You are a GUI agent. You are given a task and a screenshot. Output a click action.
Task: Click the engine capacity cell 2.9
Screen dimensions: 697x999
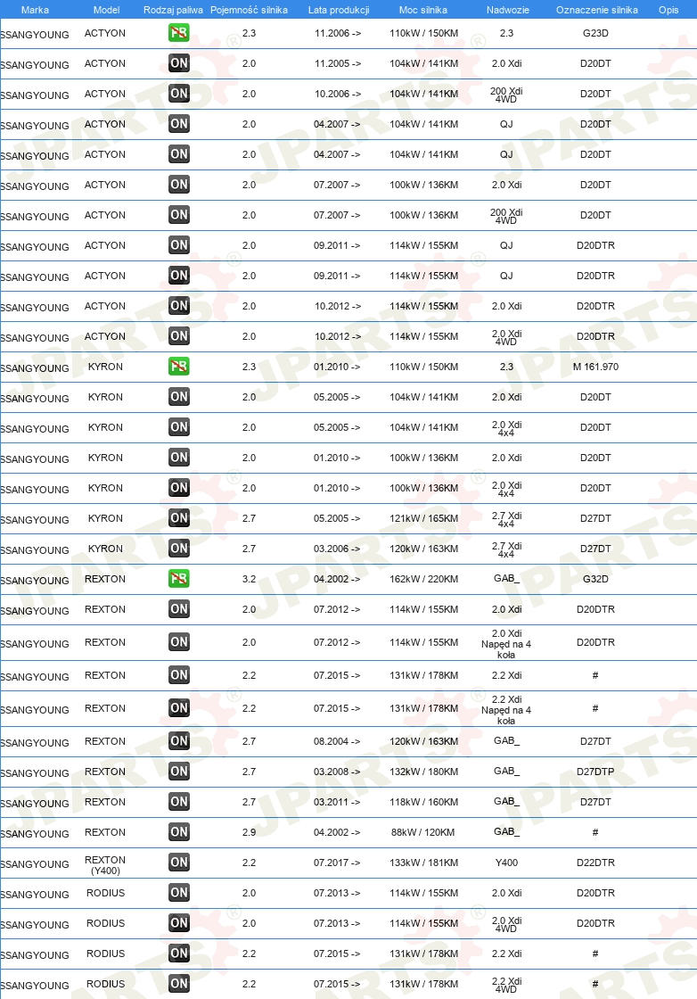point(249,832)
